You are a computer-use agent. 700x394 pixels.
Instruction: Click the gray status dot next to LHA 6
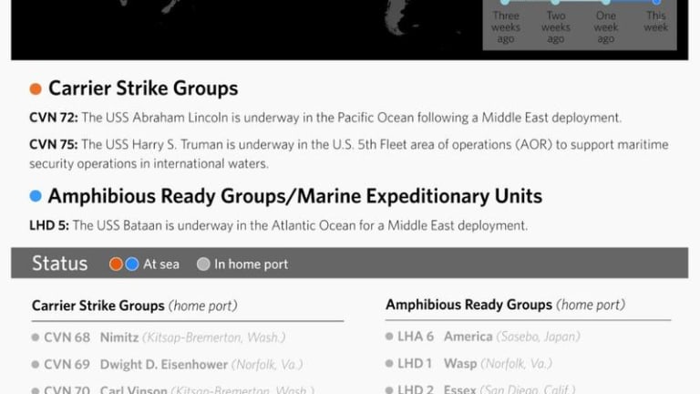(389, 337)
